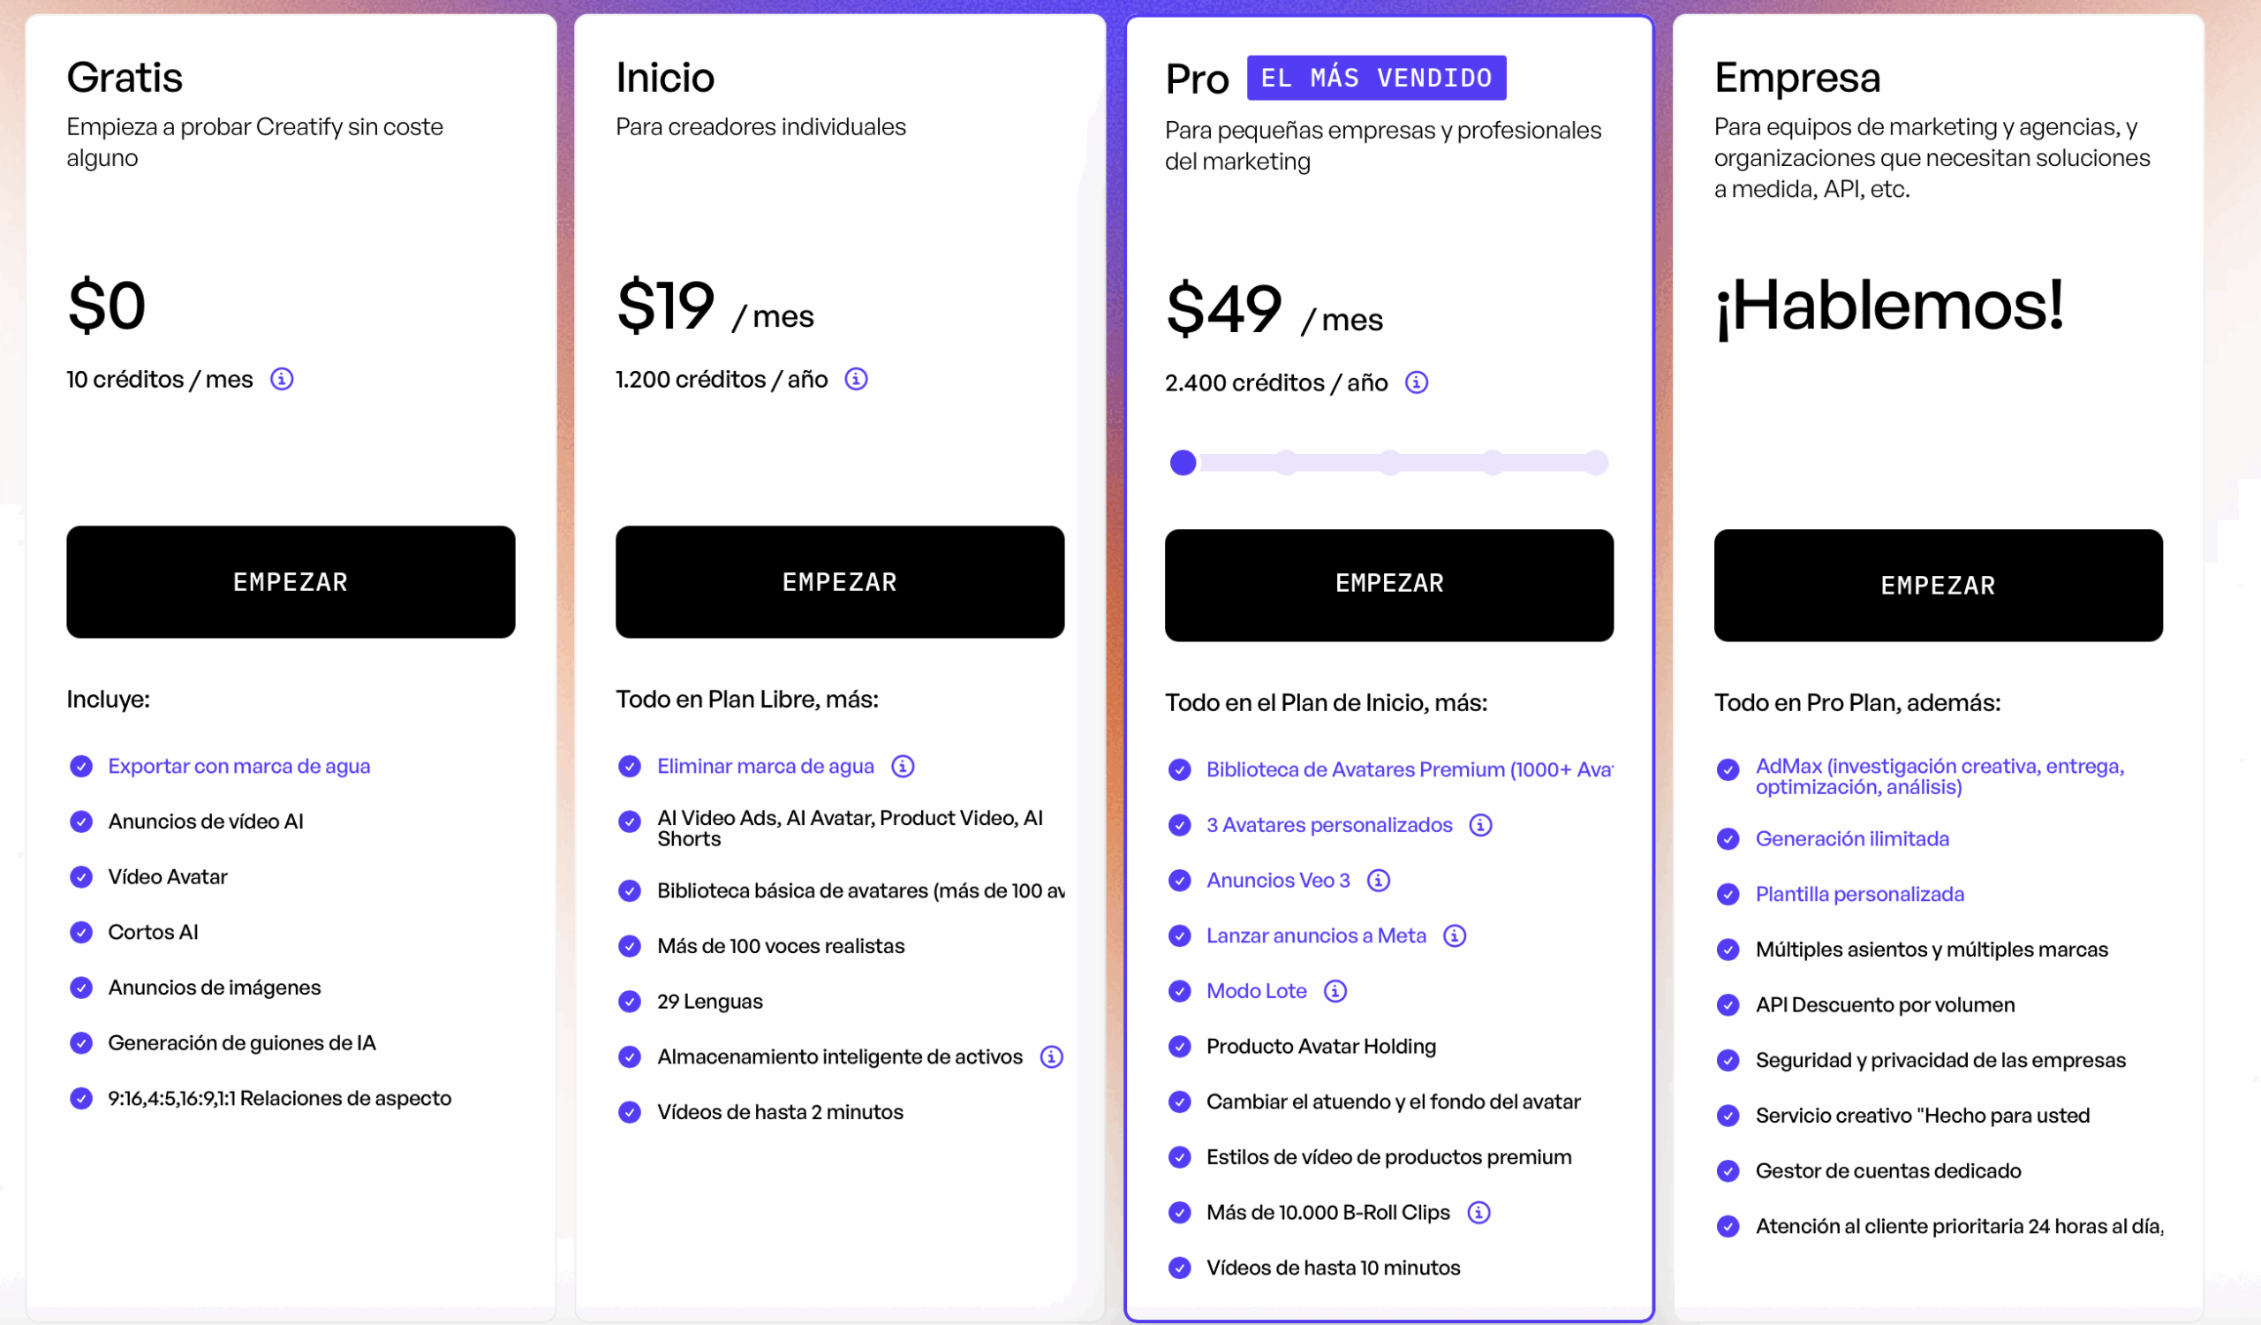Click second stop on Pro credits slider
The height and width of the screenshot is (1325, 2261).
1287,463
